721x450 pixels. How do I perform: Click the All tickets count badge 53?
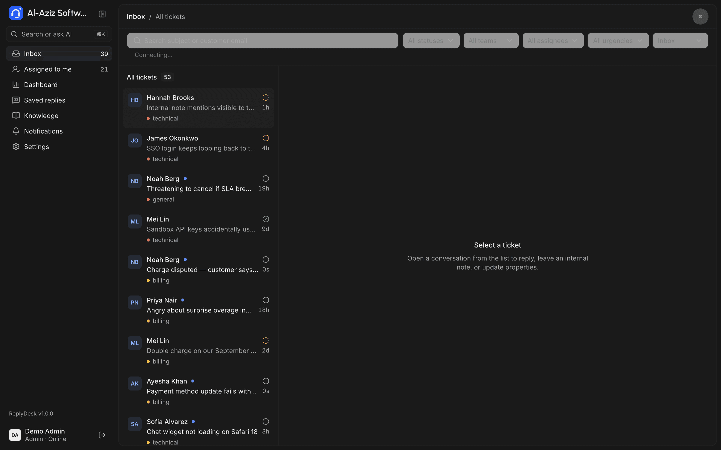pyautogui.click(x=167, y=77)
